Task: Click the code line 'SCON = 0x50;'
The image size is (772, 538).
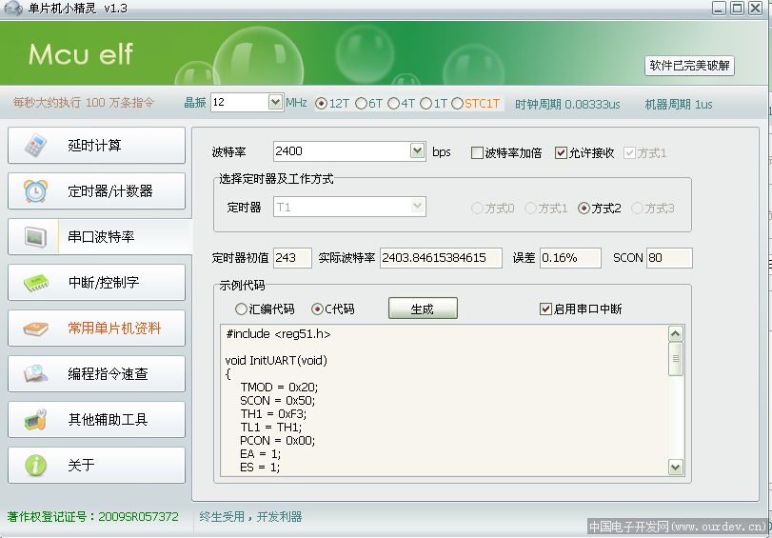Action: (x=278, y=400)
